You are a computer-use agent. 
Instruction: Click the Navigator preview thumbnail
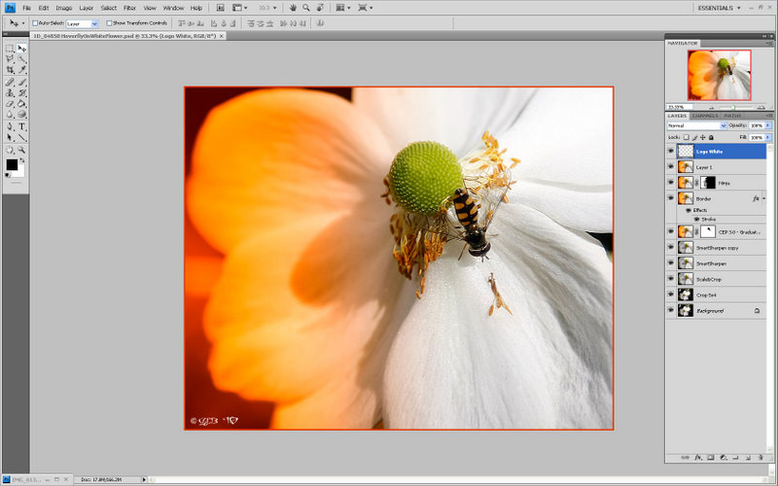719,75
